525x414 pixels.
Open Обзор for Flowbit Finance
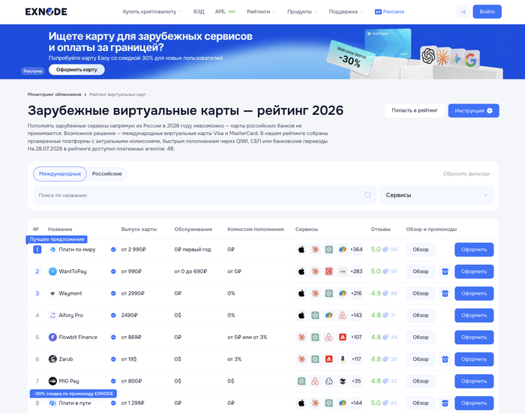click(x=421, y=337)
